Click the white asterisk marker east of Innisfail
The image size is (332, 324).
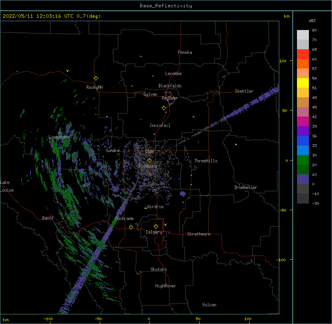tap(193, 117)
